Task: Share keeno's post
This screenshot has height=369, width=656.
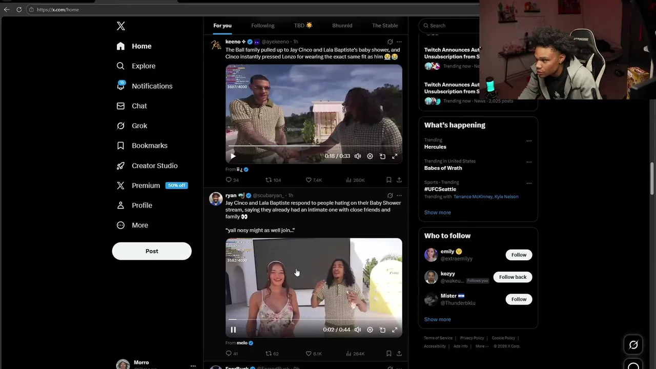Action: tap(399, 180)
